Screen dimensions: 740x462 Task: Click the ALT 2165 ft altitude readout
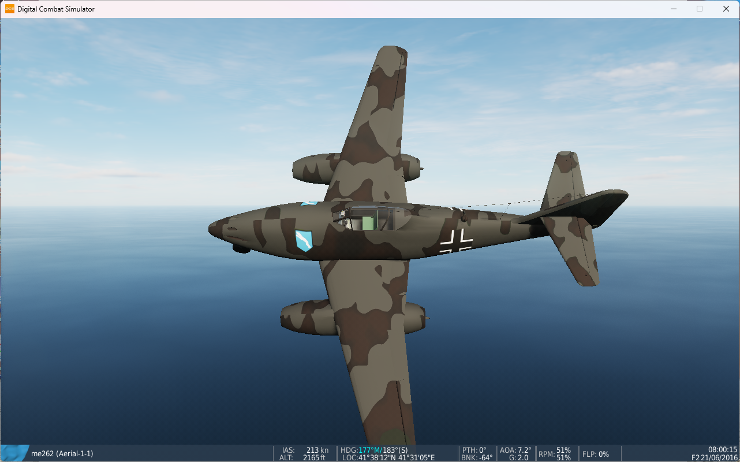305,458
